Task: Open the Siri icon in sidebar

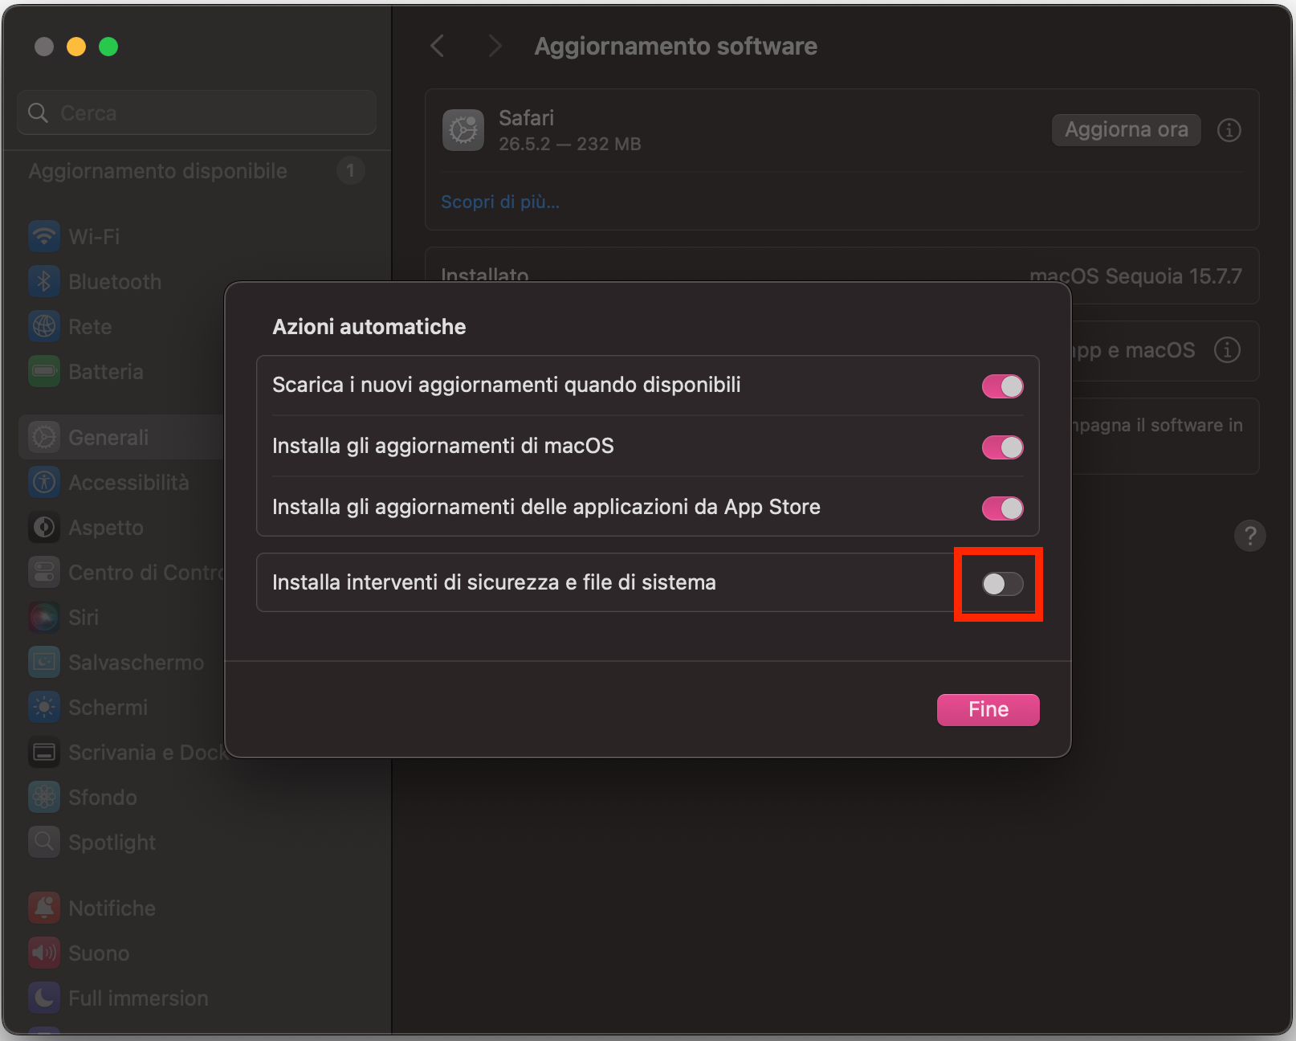Action: (44, 617)
